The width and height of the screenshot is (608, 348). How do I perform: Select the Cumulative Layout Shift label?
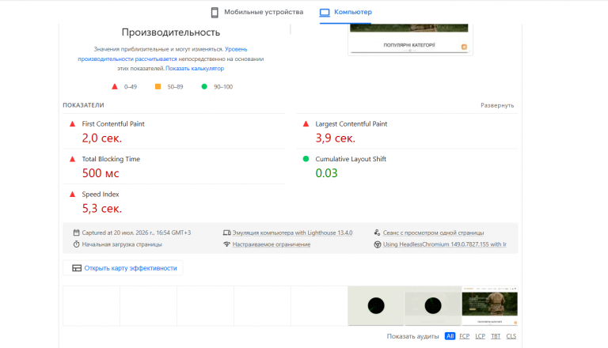(x=351, y=159)
